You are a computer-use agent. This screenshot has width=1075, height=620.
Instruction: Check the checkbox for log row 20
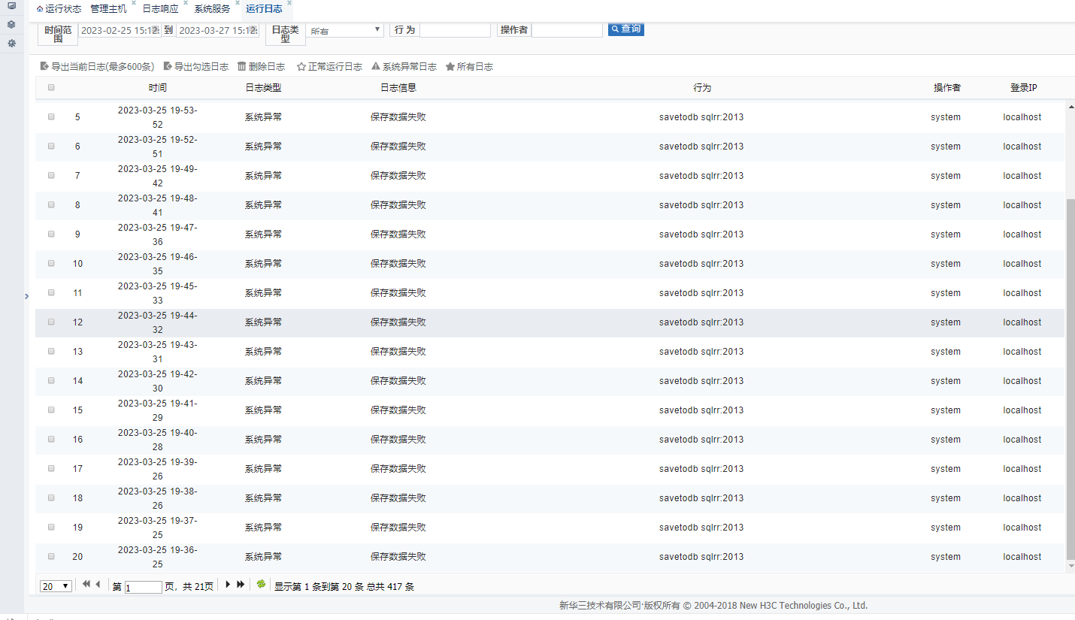(51, 556)
